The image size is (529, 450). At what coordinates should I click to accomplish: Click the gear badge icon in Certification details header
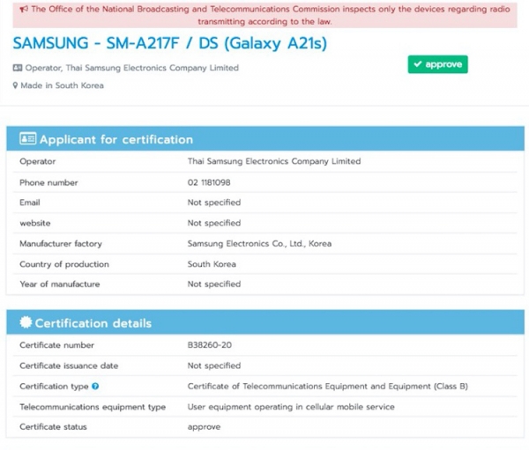tap(26, 323)
